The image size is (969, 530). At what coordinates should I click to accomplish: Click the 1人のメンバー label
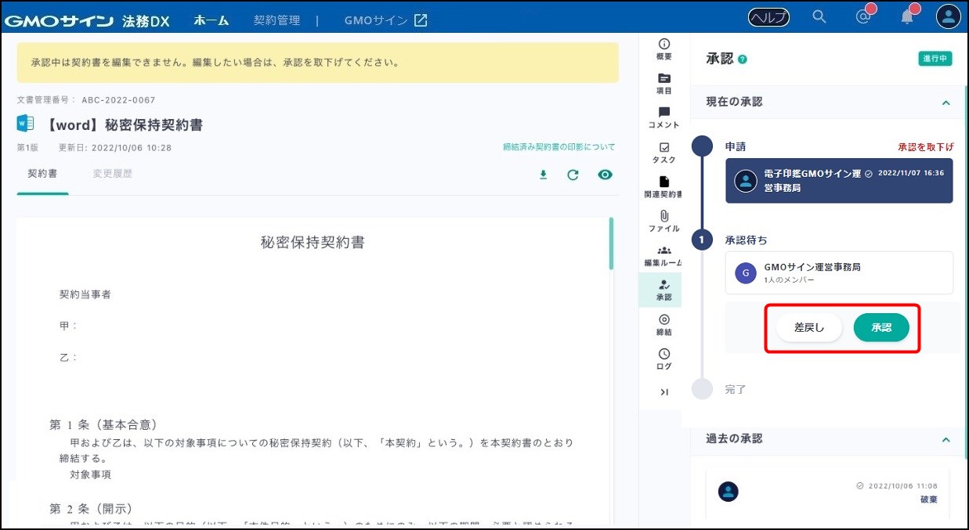(789, 280)
